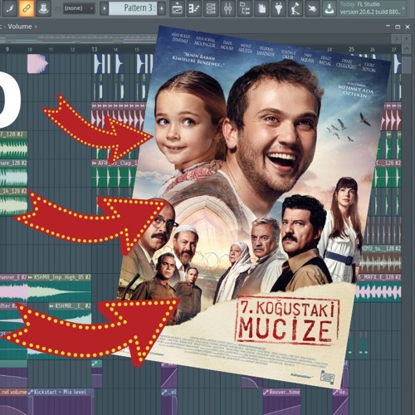Toggle the orange multilink chain icon

(27, 8)
